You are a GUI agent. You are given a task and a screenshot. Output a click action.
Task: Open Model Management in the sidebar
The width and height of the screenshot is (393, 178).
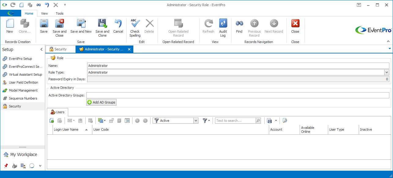(x=23, y=90)
